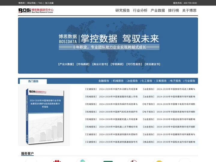Viewport: 216px width, 162px height.
Task: Click the 掌控数据 驾驭未来 banner headline
Action: click(x=120, y=39)
